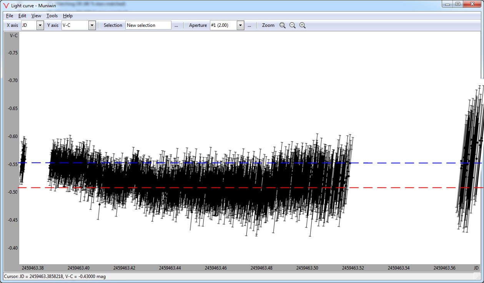Expand the X axis JD dropdown
Image resolution: width=484 pixels, height=283 pixels.
click(40, 25)
